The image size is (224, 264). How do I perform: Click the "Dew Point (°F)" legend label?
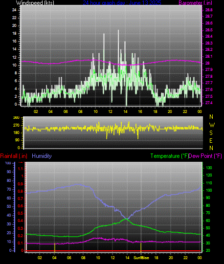(205, 156)
